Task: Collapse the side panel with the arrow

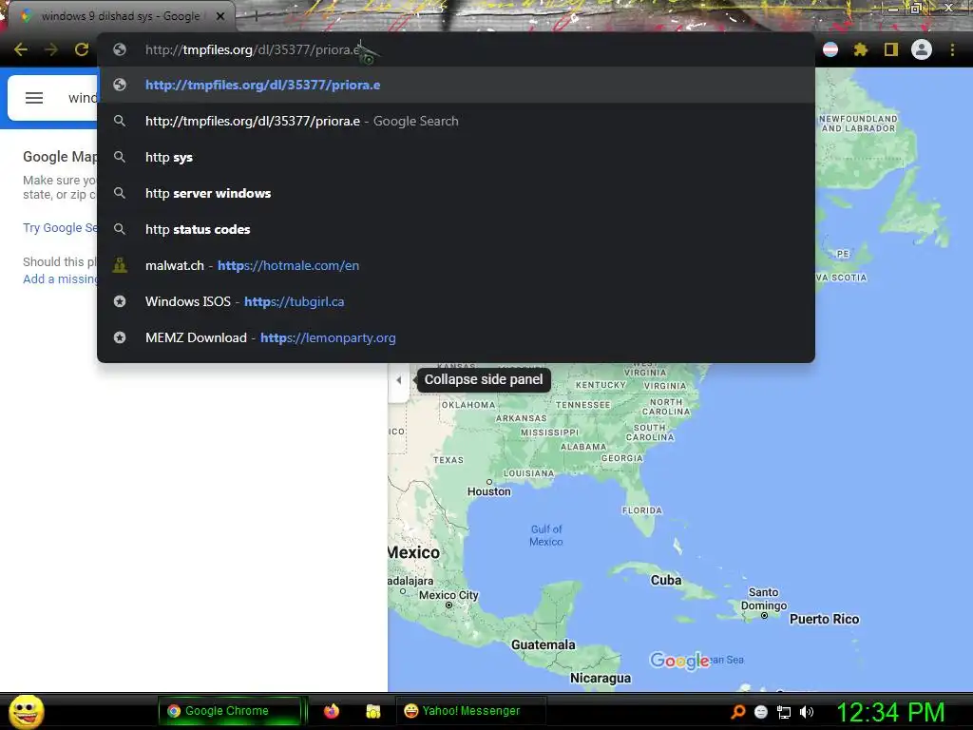Action: [398, 380]
